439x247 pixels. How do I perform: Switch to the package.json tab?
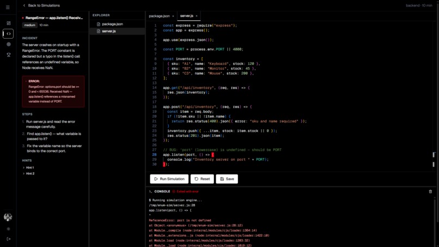[x=159, y=16]
